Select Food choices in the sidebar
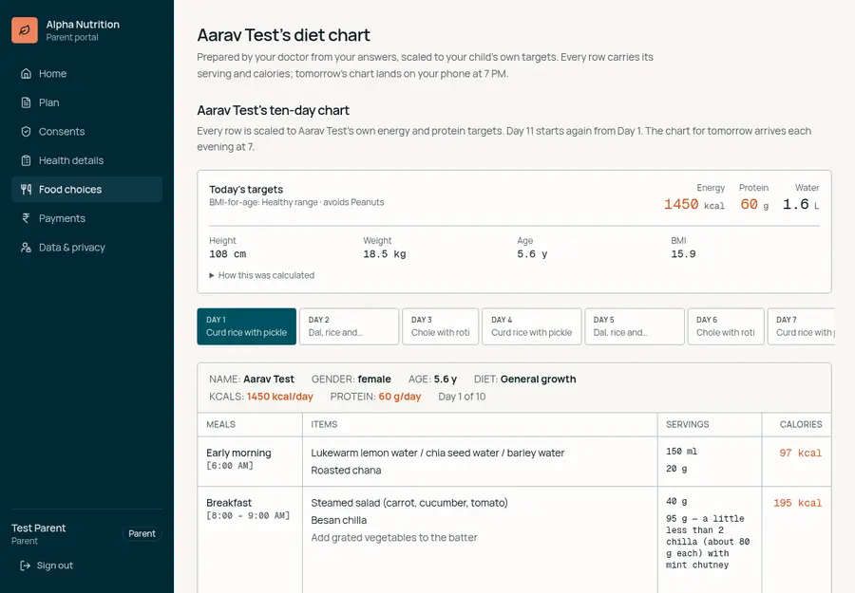 click(86, 189)
